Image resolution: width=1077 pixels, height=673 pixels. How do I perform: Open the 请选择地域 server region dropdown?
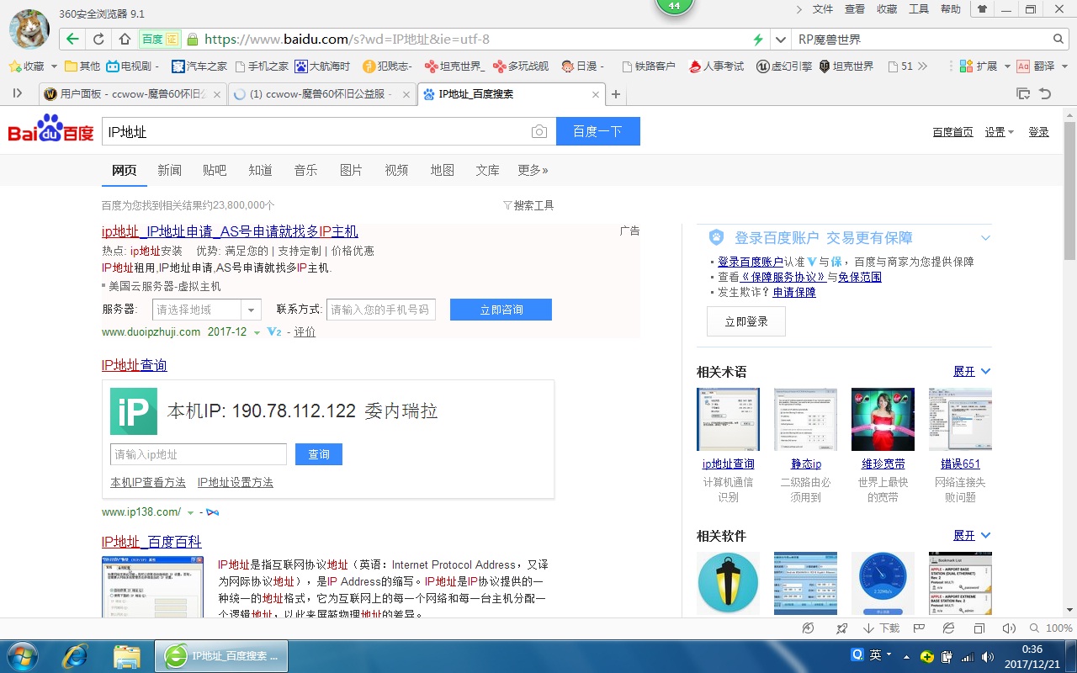(x=205, y=310)
